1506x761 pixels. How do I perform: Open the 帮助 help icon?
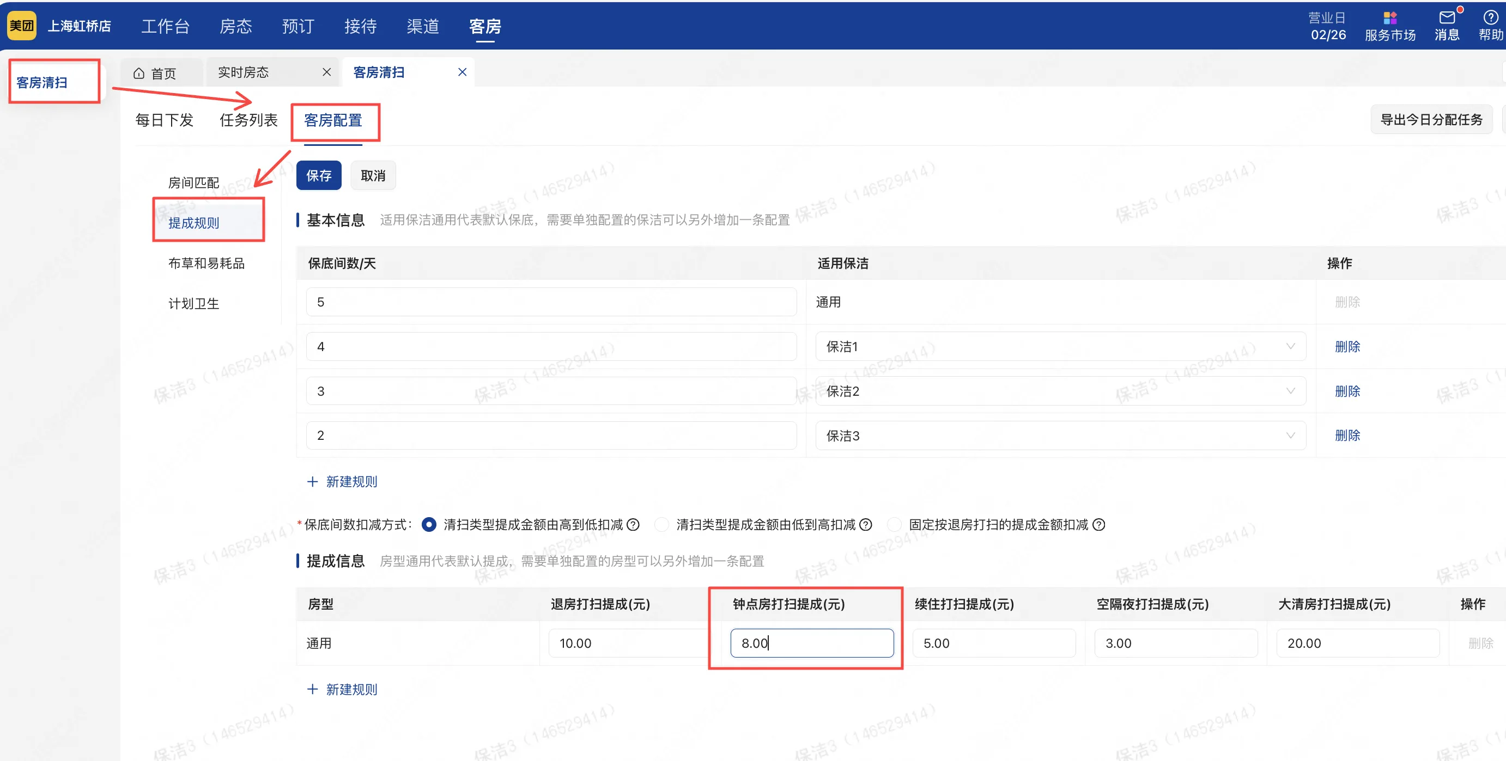click(1490, 24)
